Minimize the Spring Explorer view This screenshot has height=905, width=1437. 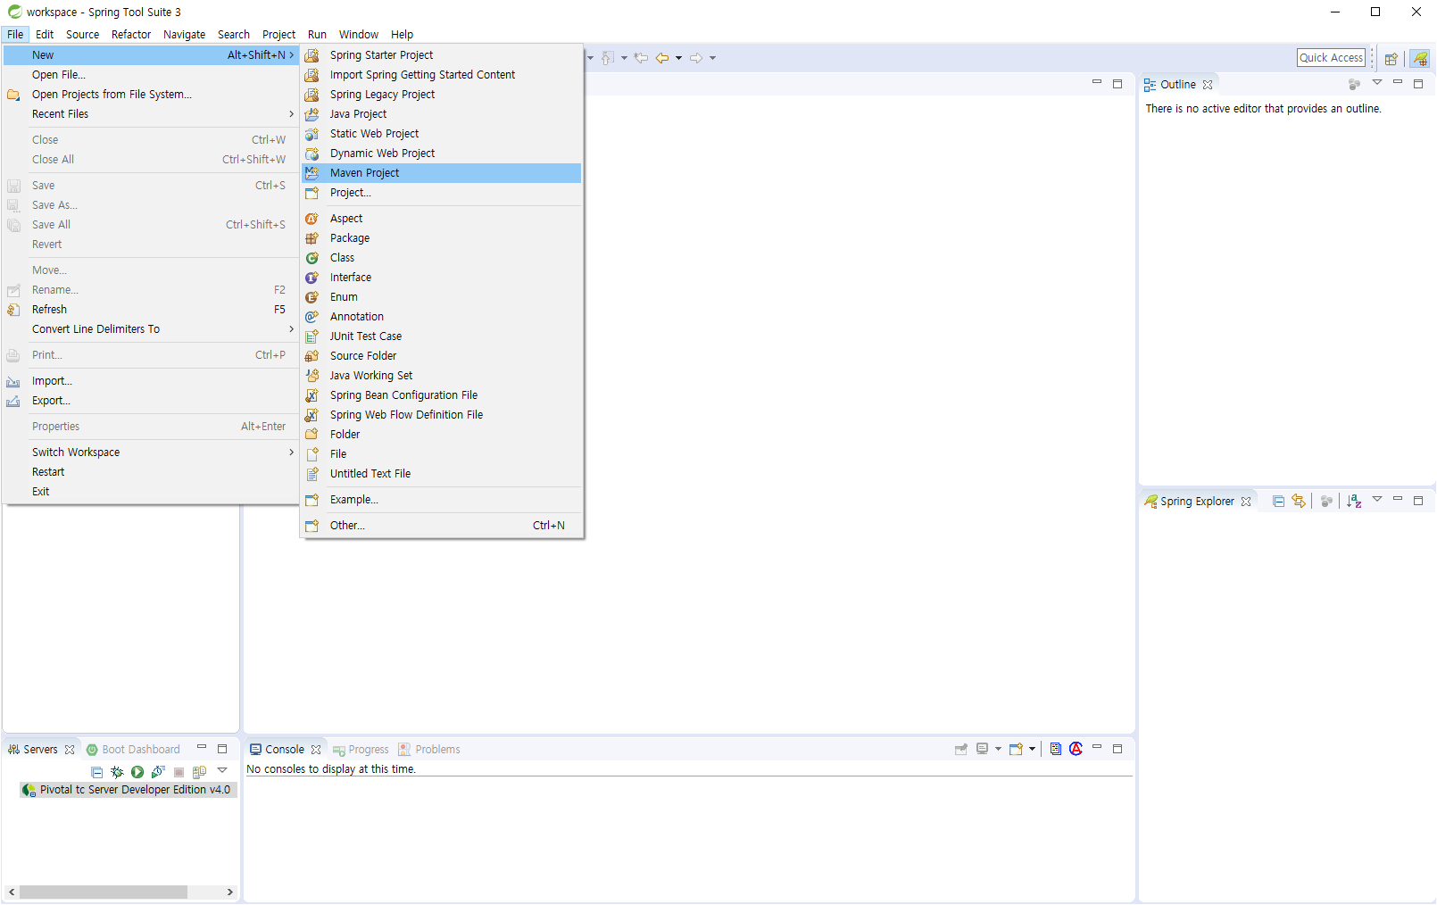pos(1398,500)
